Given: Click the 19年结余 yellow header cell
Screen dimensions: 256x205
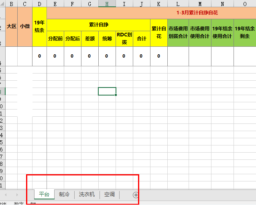Looking at the screenshot, I should tap(39, 27).
